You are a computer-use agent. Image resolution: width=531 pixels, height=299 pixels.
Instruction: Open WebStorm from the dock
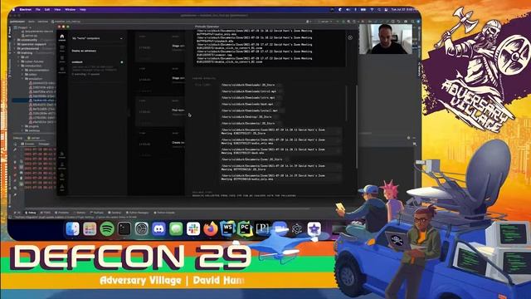(x=227, y=229)
